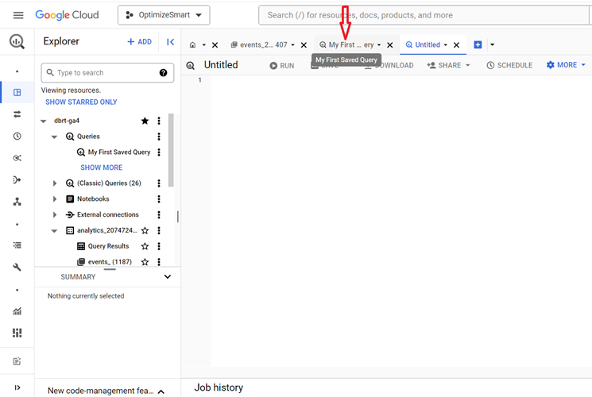Image resolution: width=592 pixels, height=397 pixels.
Task: Close the Untitled tab
Action: pos(456,45)
